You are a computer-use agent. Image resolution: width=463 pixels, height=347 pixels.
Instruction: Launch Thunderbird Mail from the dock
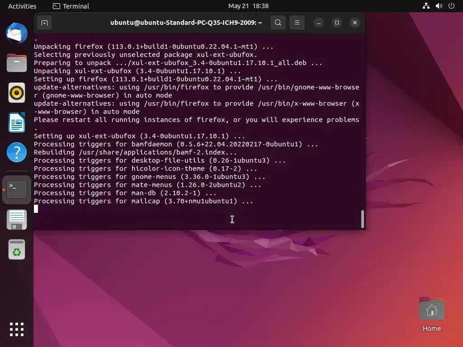[x=17, y=33]
